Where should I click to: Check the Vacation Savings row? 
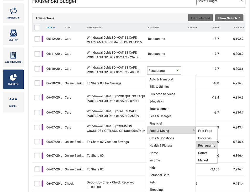pyautogui.click(x=37, y=142)
